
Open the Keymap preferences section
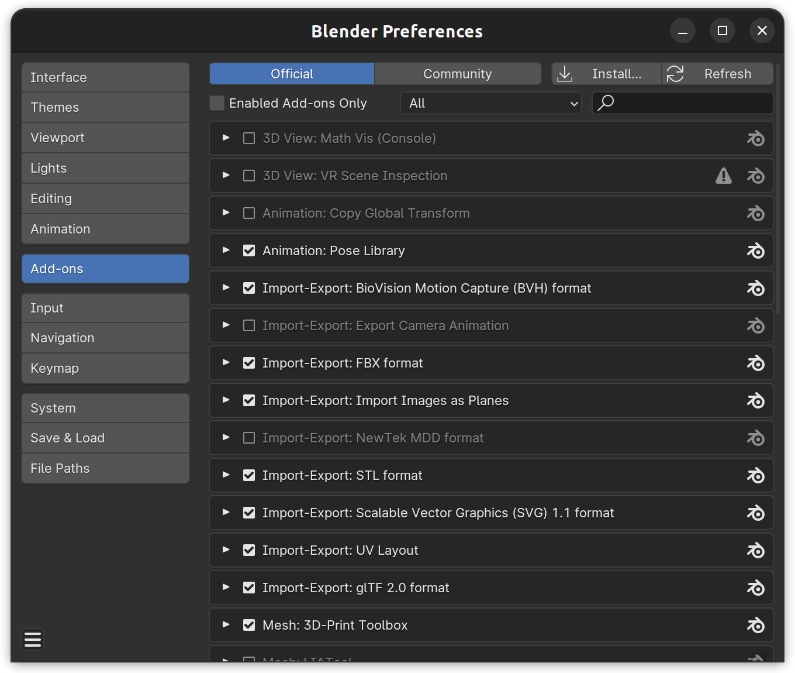click(x=105, y=368)
